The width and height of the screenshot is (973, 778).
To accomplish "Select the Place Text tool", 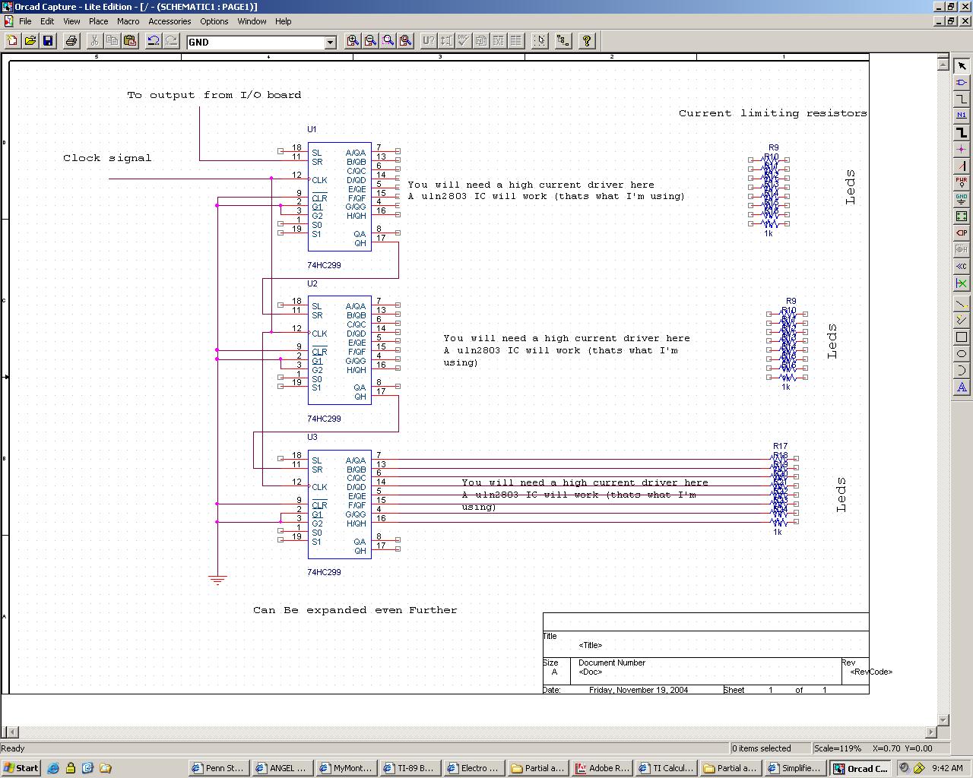I will 962,387.
